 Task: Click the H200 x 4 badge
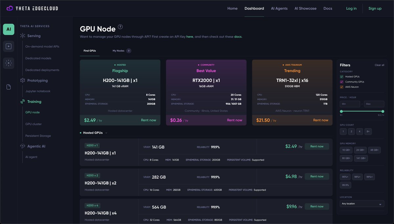click(92, 206)
